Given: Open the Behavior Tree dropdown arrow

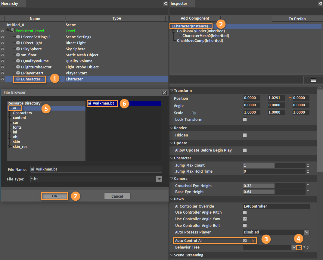Looking at the screenshot, I should coord(294,247).
